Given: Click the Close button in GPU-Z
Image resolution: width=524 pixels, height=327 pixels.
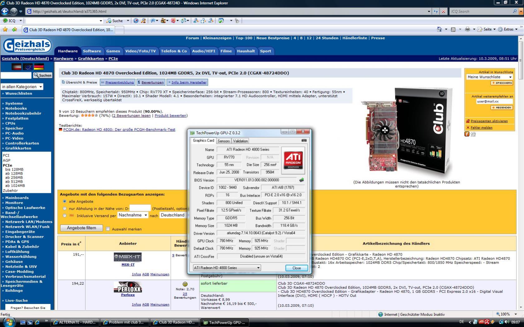Looking at the screenshot, I should 296,268.
